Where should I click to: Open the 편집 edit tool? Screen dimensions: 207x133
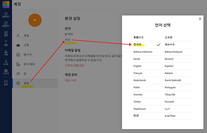pos(6,43)
